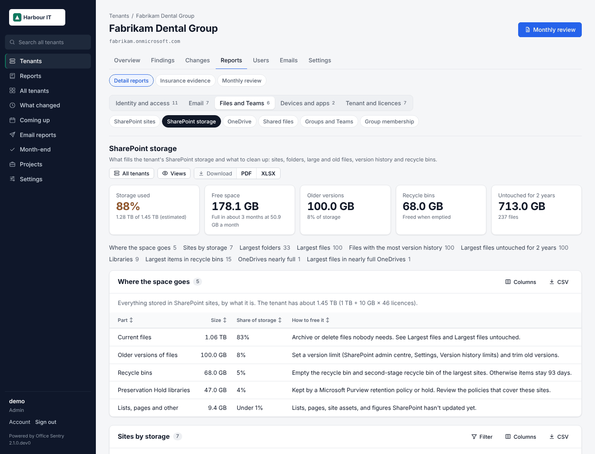This screenshot has width=595, height=454.
Task: Select the Group membership sub-report
Action: 389,121
